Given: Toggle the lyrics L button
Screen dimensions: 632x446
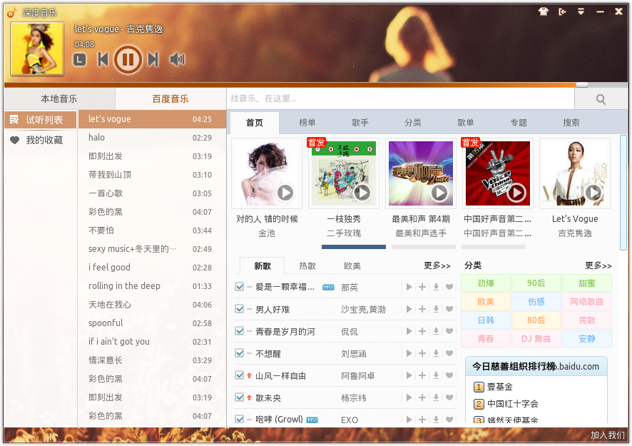Looking at the screenshot, I should pyautogui.click(x=80, y=60).
